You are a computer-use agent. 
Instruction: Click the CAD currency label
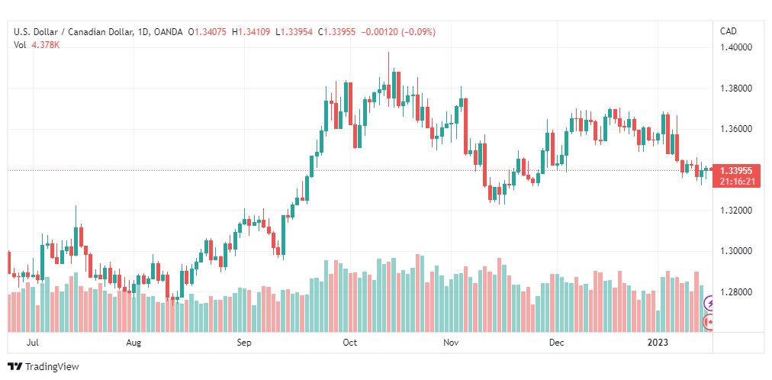point(729,31)
